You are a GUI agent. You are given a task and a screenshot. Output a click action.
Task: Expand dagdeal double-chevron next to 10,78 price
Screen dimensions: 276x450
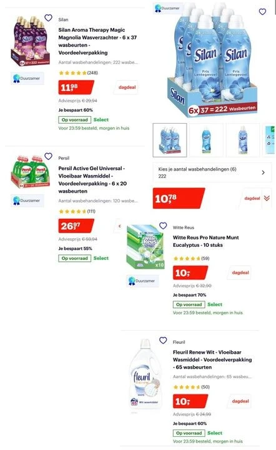tap(267, 198)
